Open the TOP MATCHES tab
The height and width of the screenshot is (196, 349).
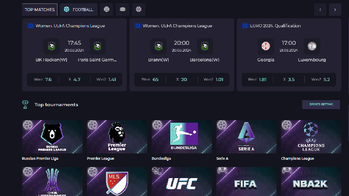coord(40,9)
